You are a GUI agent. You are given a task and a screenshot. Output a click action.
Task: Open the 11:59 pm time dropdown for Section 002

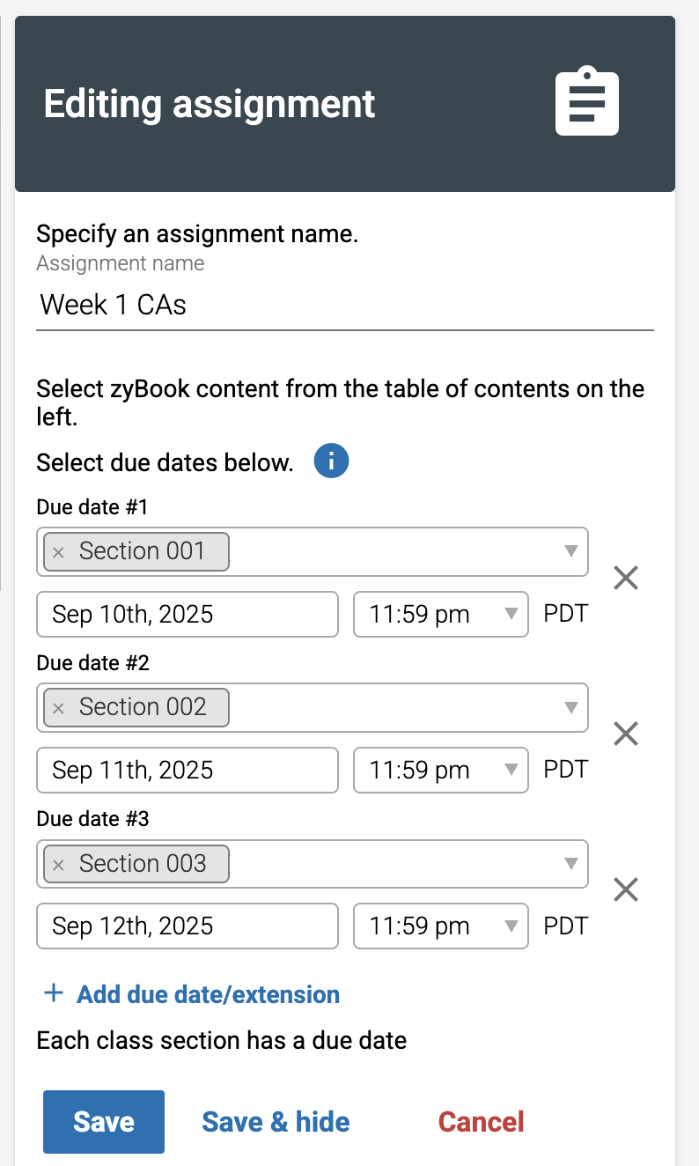441,770
